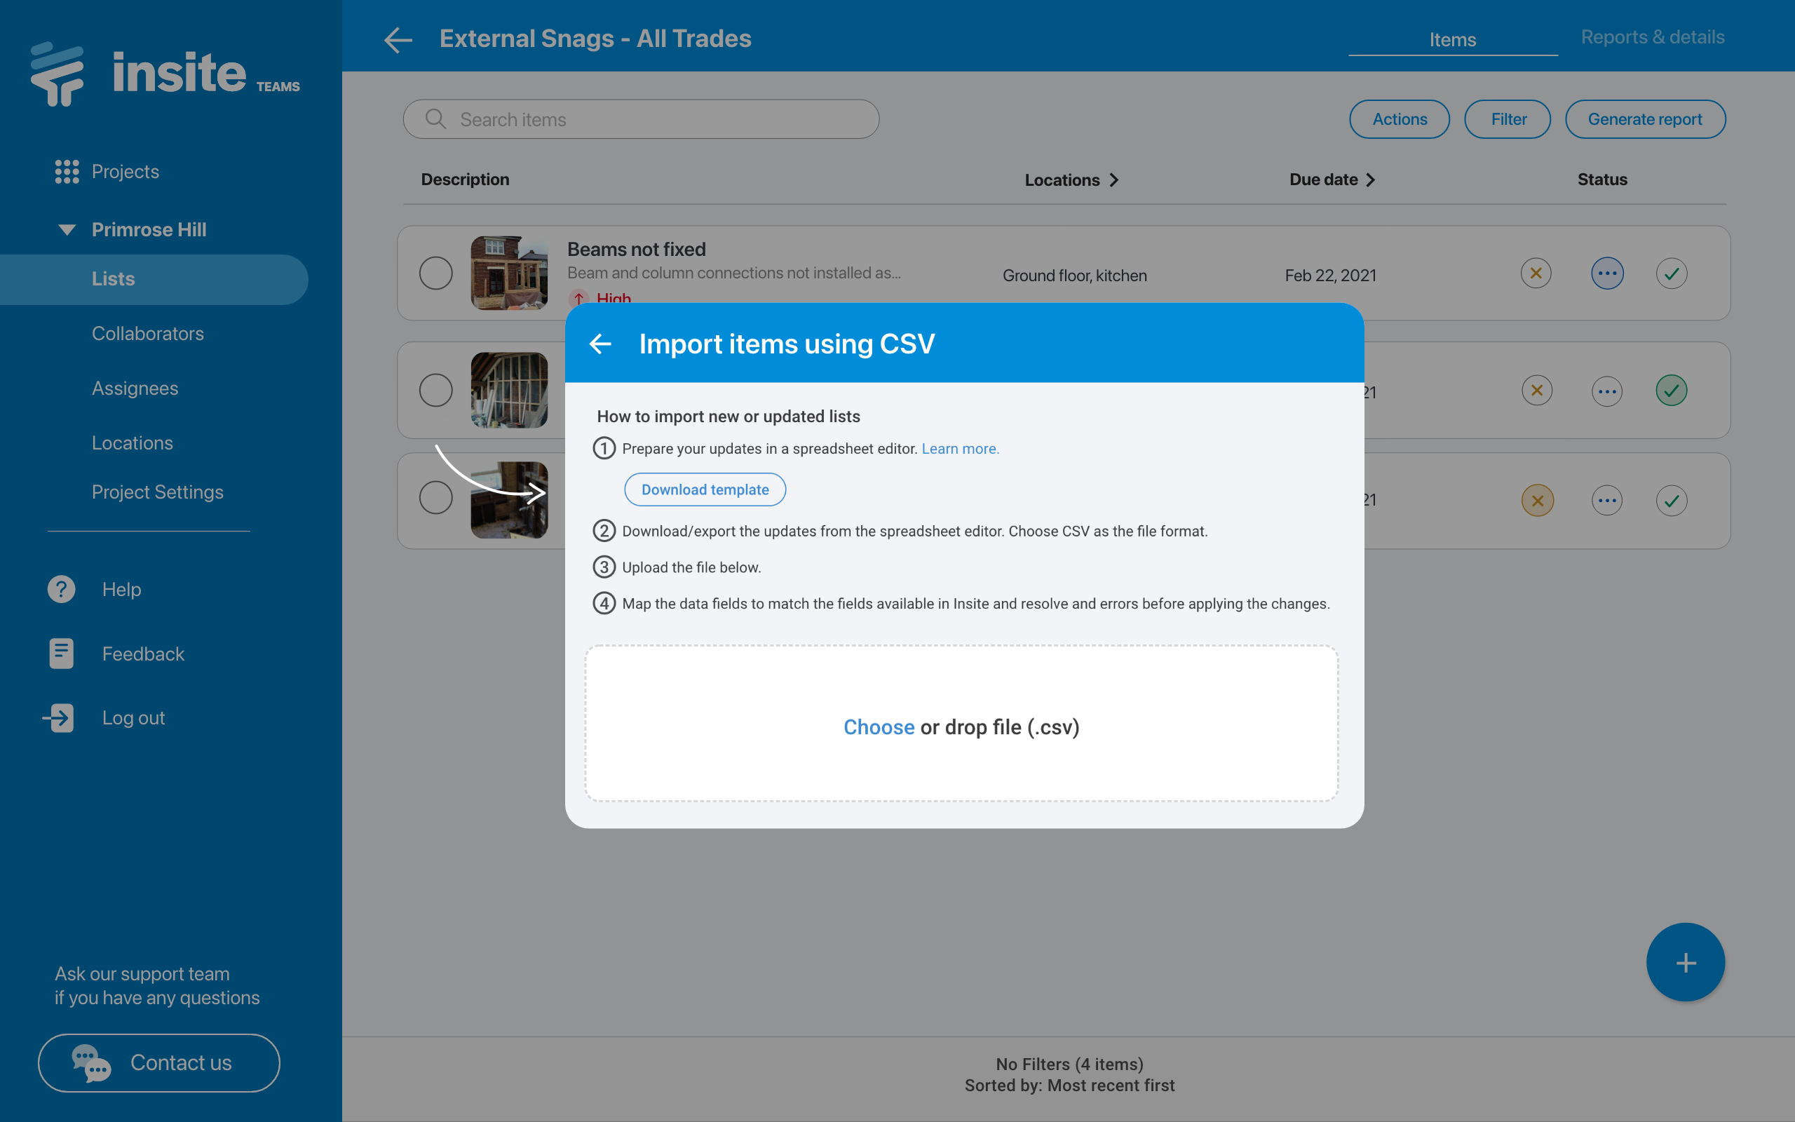1795x1122 pixels.
Task: Click the back arrow in Import CSV dialog
Action: (x=600, y=344)
